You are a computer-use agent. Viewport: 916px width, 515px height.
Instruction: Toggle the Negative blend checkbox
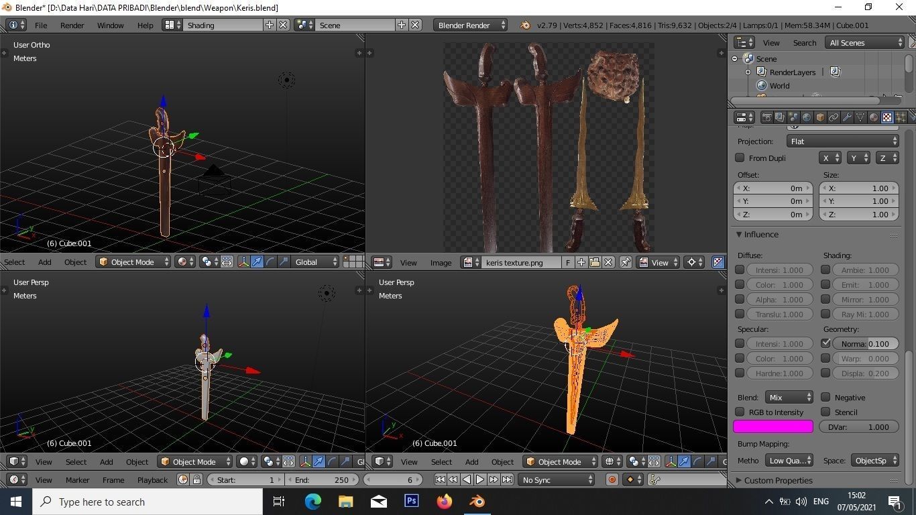(825, 397)
